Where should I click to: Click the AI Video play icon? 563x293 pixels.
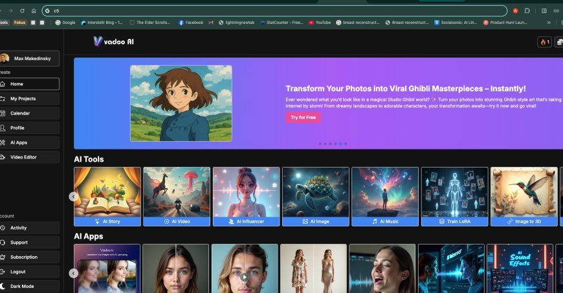[166, 222]
